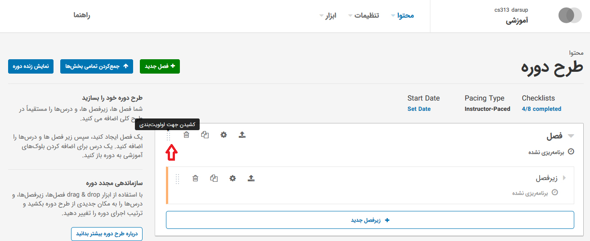Duplicate the زیرفصل subsection

(214, 178)
